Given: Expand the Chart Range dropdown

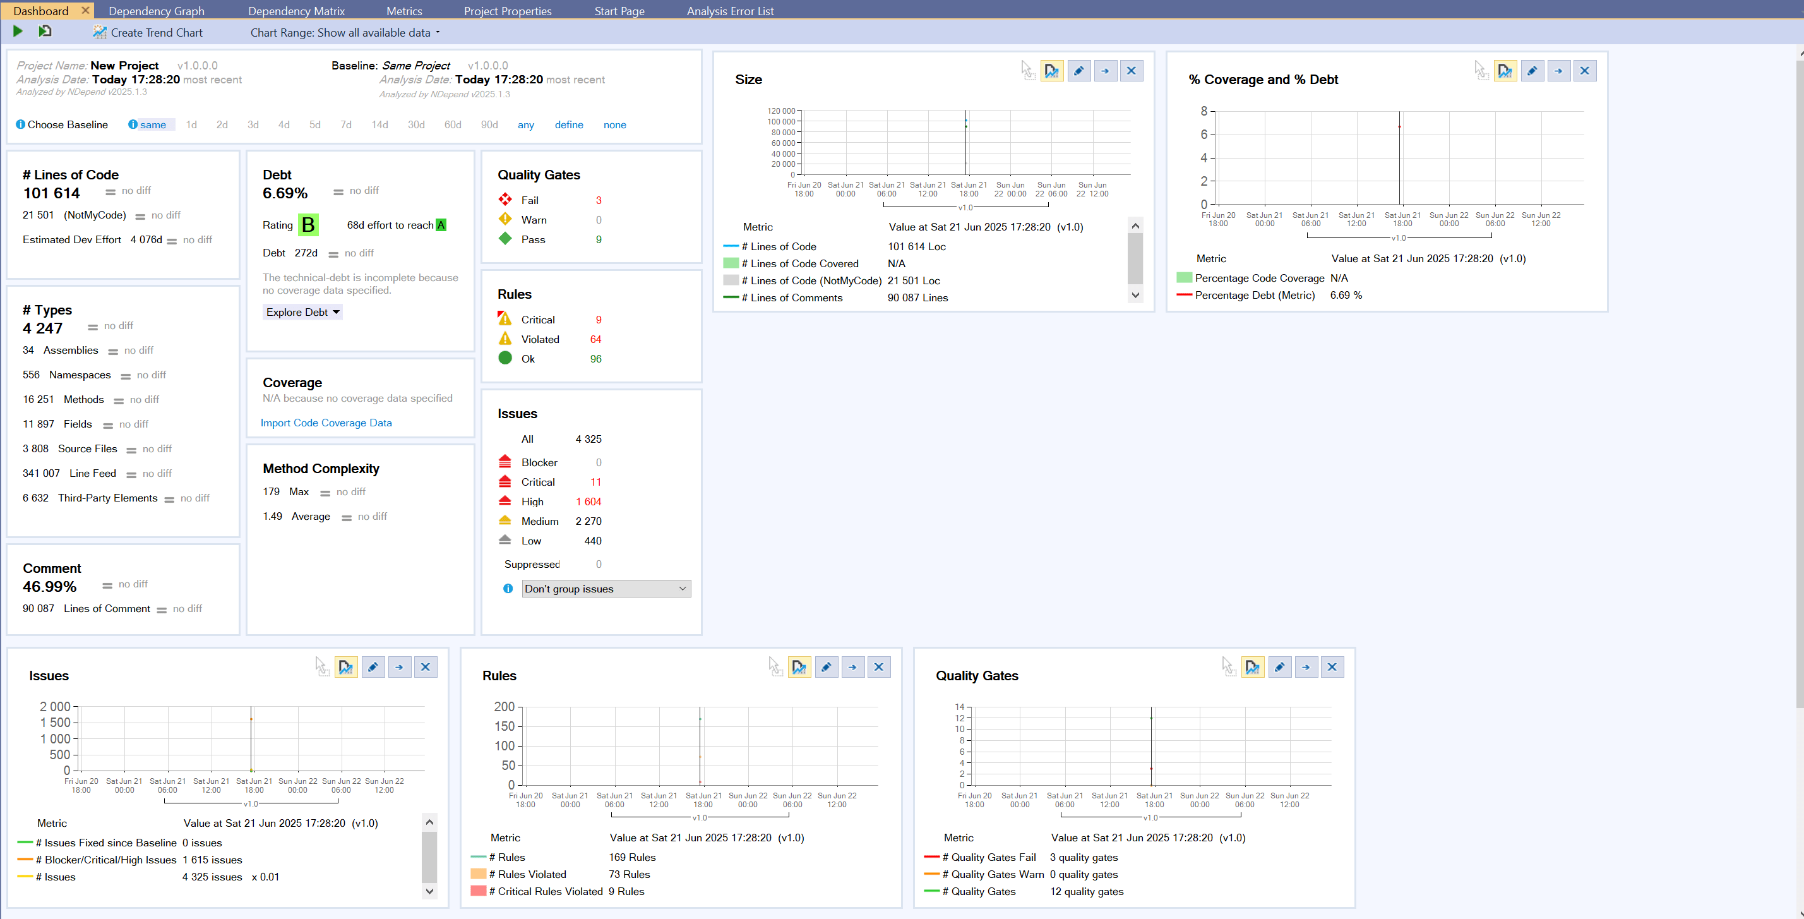Looking at the screenshot, I should tap(345, 32).
